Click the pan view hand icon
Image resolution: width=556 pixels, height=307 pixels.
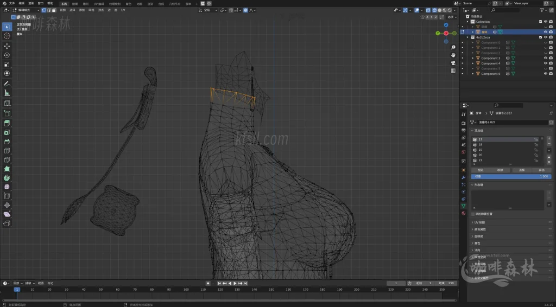453,55
